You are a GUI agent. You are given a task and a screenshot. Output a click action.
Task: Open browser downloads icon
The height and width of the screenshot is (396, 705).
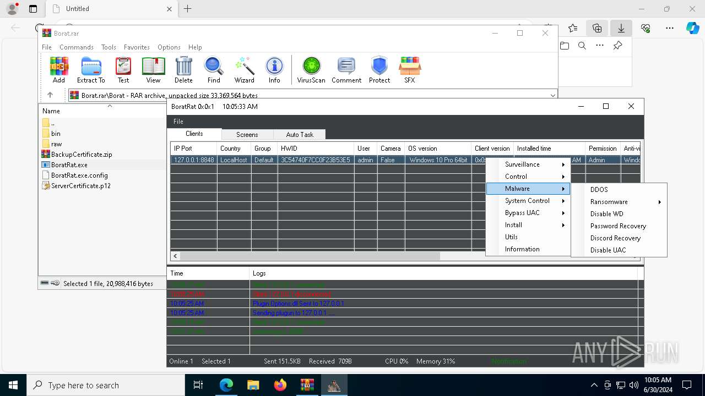[621, 28]
